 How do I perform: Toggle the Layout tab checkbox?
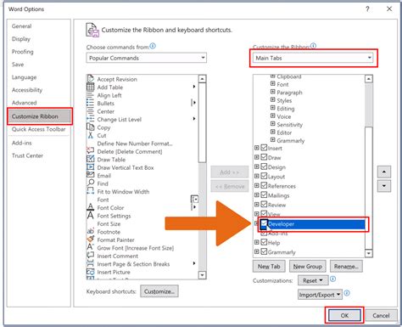(x=264, y=176)
